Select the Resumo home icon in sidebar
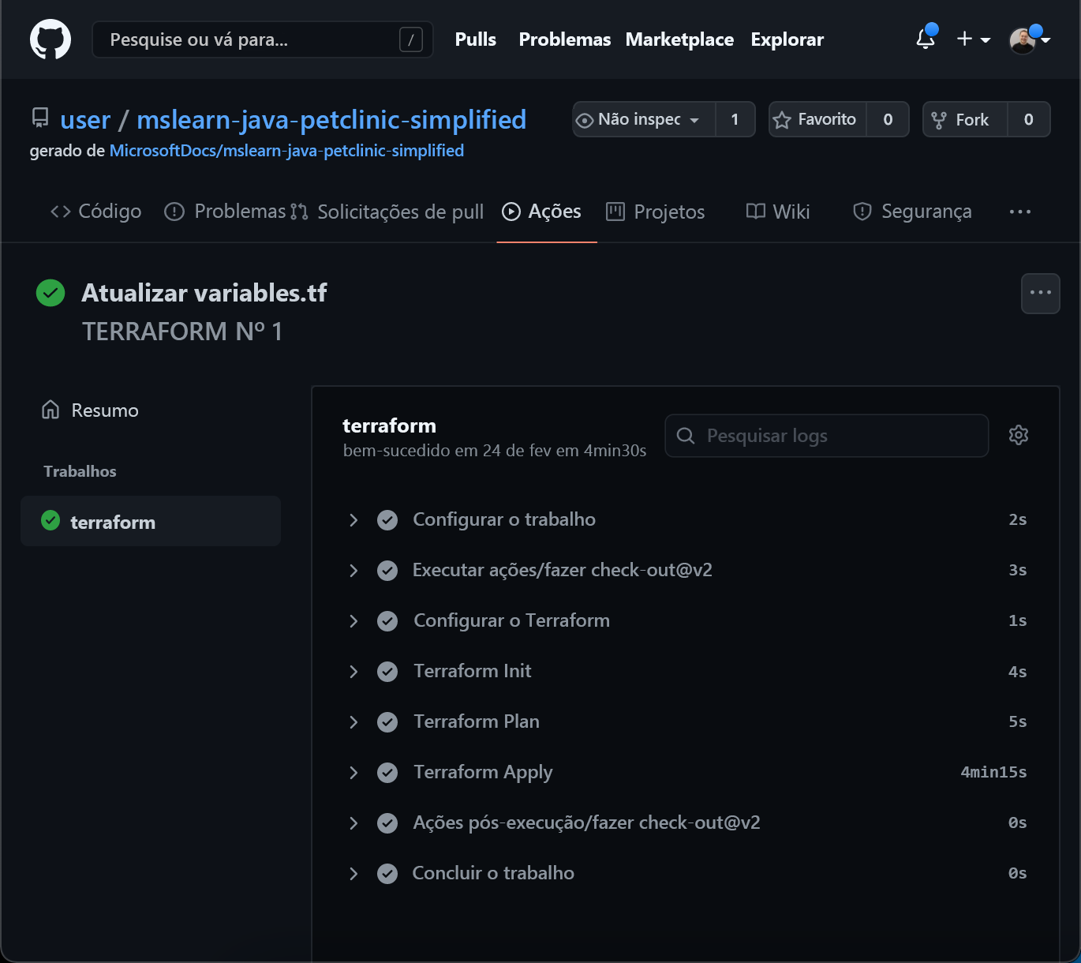Image resolution: width=1081 pixels, height=963 pixels. (50, 410)
